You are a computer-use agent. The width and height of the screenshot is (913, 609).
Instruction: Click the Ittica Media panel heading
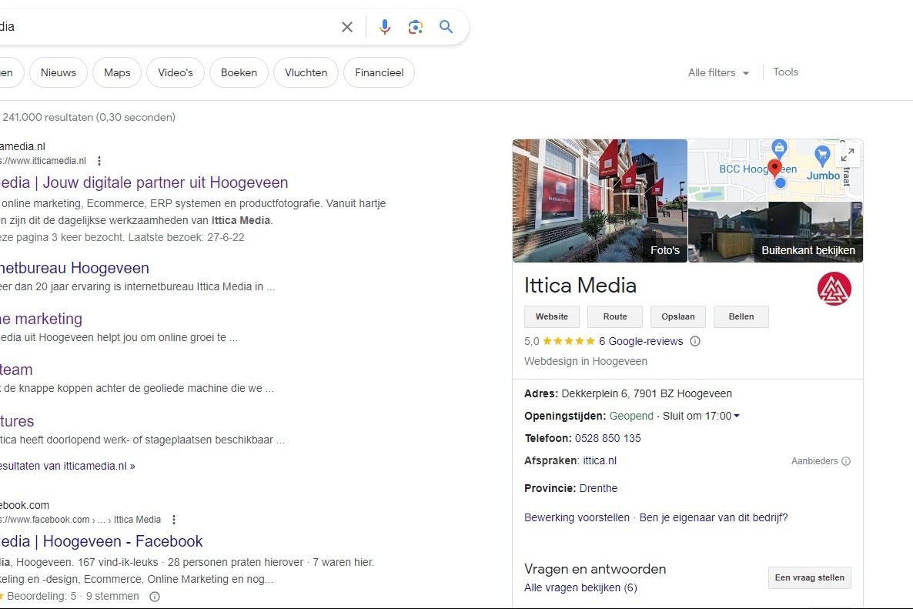[580, 286]
